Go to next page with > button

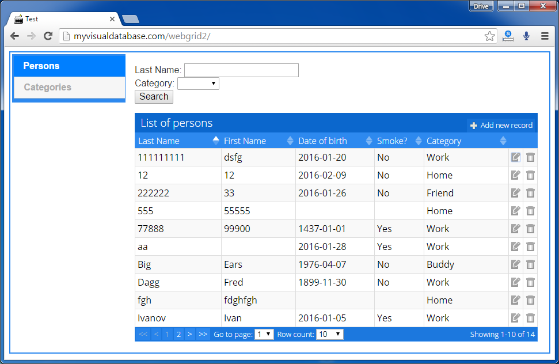pyautogui.click(x=189, y=335)
